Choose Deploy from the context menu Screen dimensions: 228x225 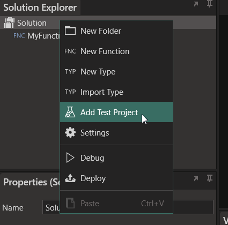[x=116, y=178]
